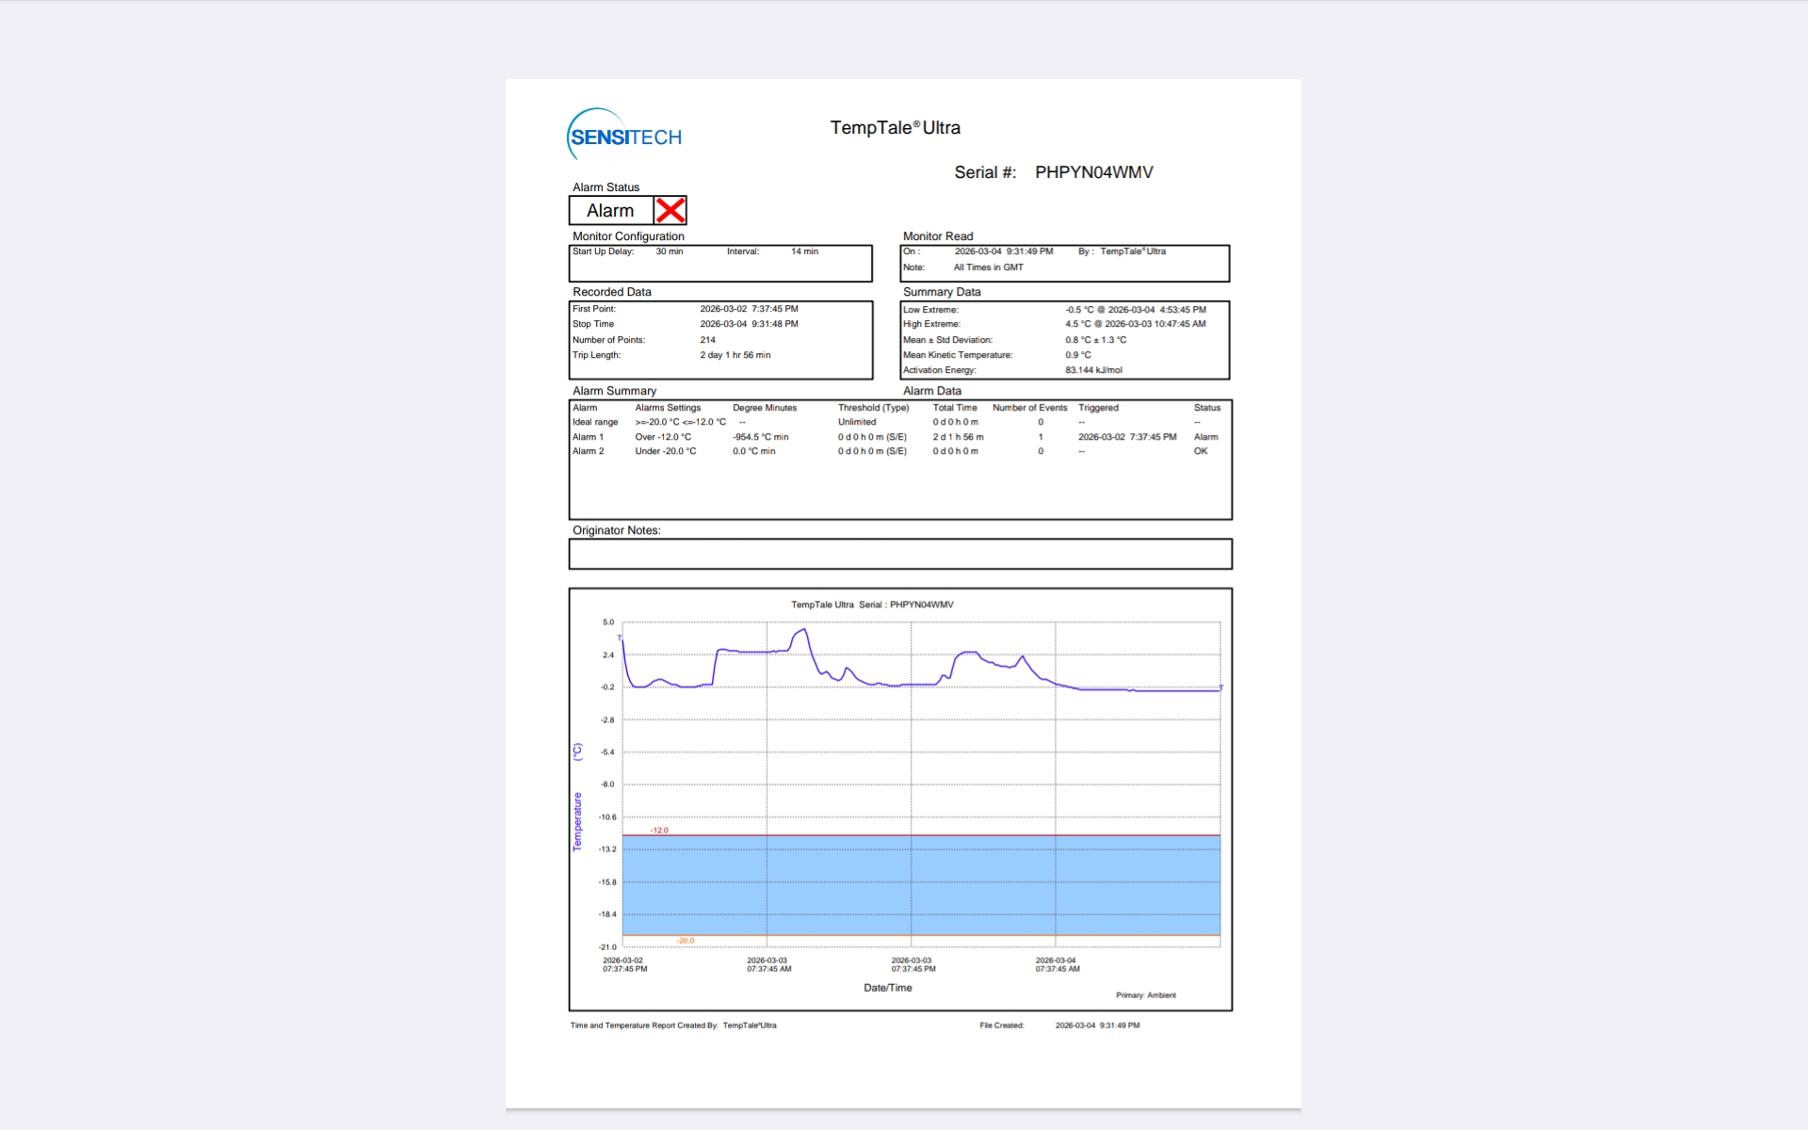Viewport: 1808px width, 1130px height.
Task: Click the Date/Time axis label
Action: coord(887,988)
